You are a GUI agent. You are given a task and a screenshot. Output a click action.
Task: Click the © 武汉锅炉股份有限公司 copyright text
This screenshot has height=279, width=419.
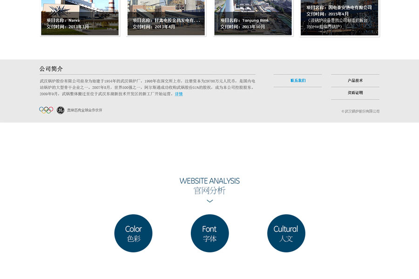coord(360,112)
